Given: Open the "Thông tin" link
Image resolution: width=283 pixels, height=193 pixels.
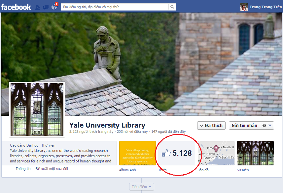Looking at the screenshot, I should [23, 169].
